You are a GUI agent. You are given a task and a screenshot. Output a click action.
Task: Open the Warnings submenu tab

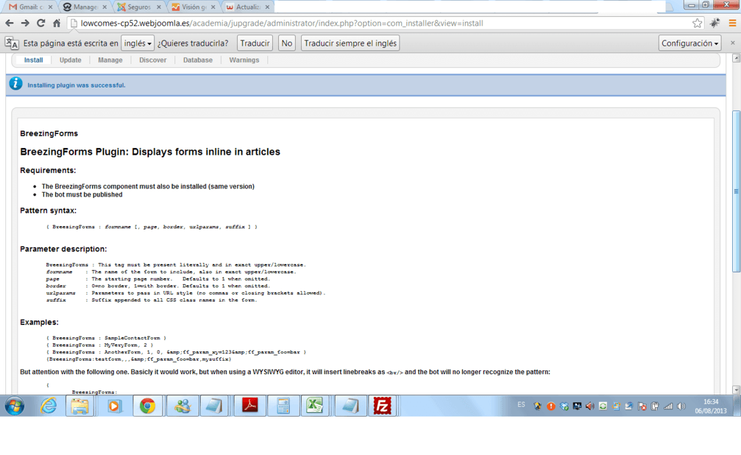click(x=245, y=60)
